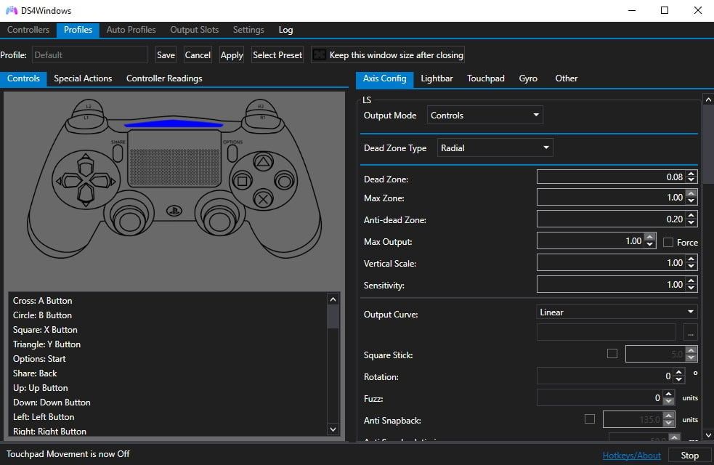Switch to the Lightbar tab
This screenshot has height=465, width=714.
pos(436,78)
